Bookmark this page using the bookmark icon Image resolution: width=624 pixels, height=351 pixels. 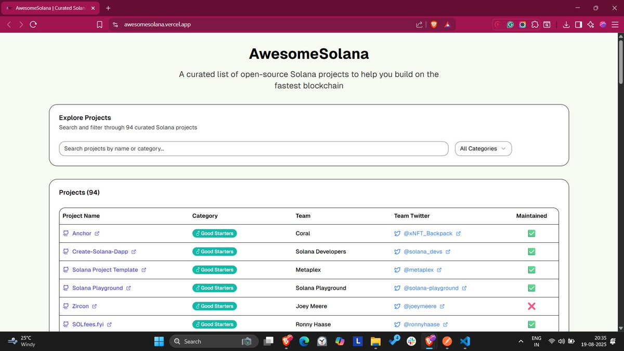click(100, 24)
